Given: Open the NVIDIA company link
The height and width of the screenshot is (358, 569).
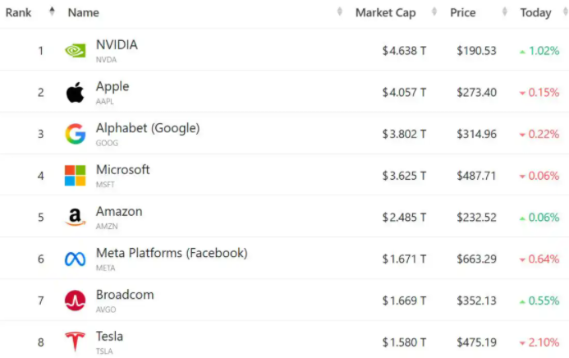Looking at the screenshot, I should pyautogui.click(x=117, y=45).
